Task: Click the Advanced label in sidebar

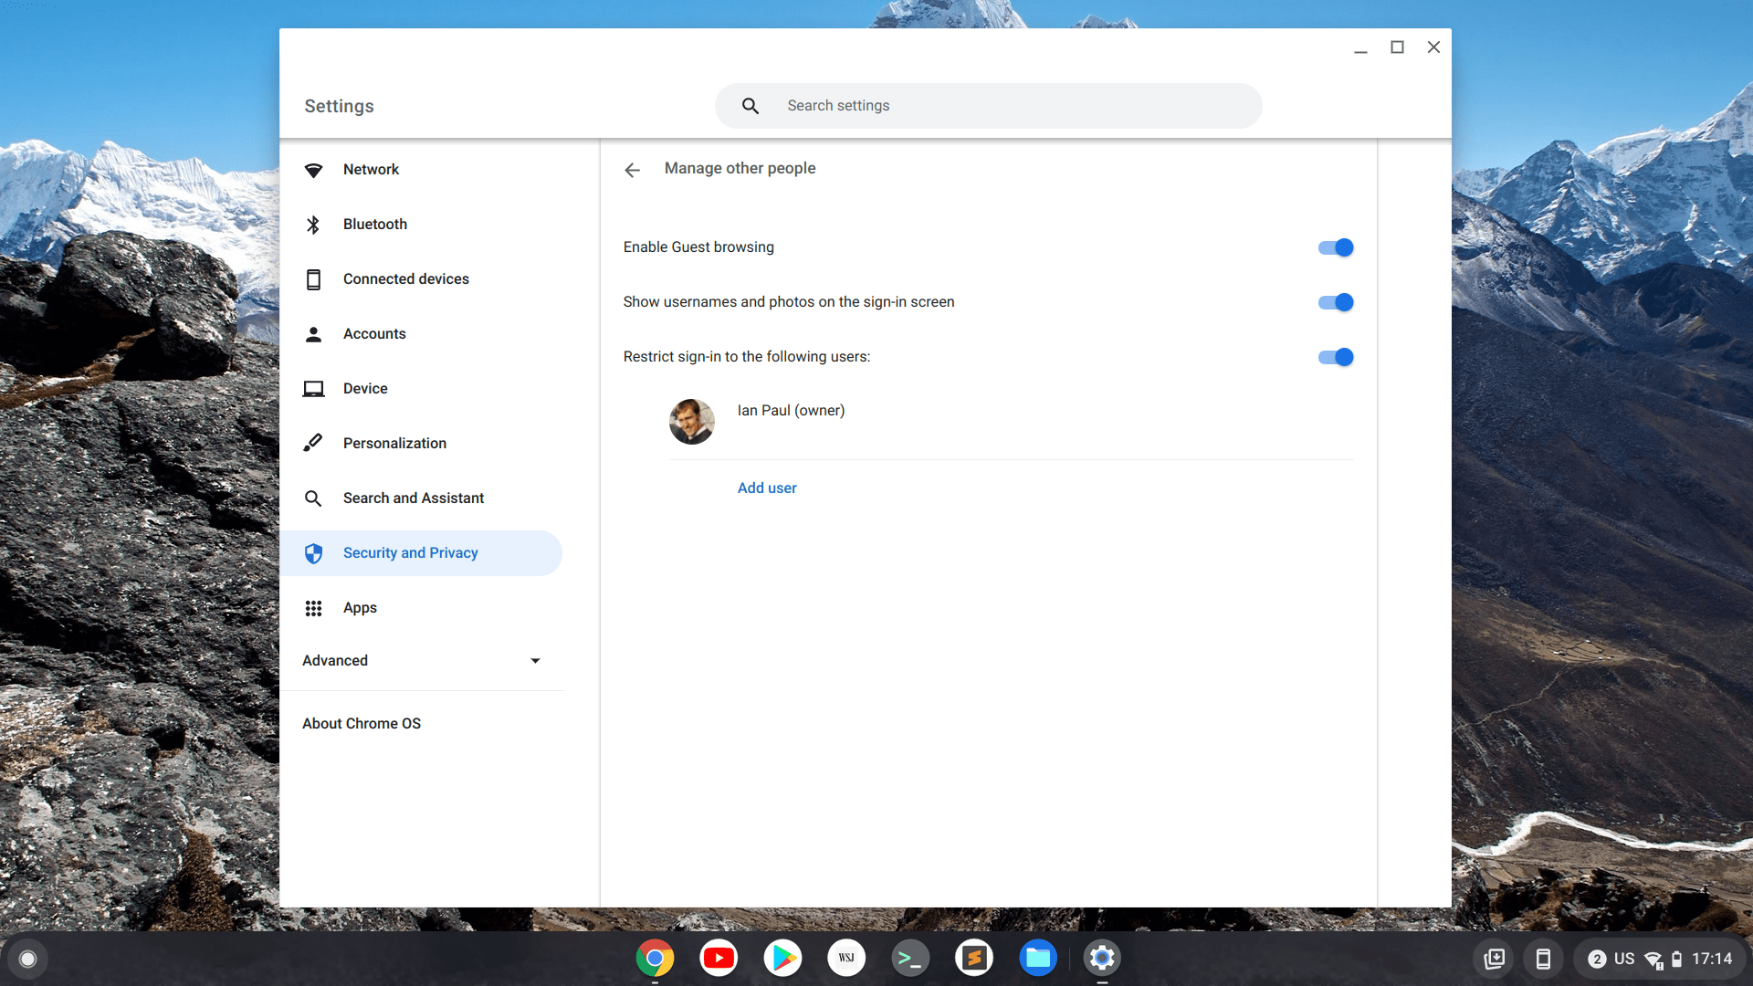Action: pyautogui.click(x=335, y=661)
